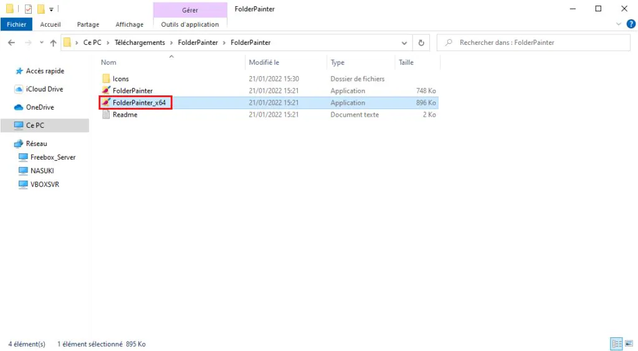Viewport: 638px width, 351px height.
Task: Go up one folder level
Action: (54, 42)
